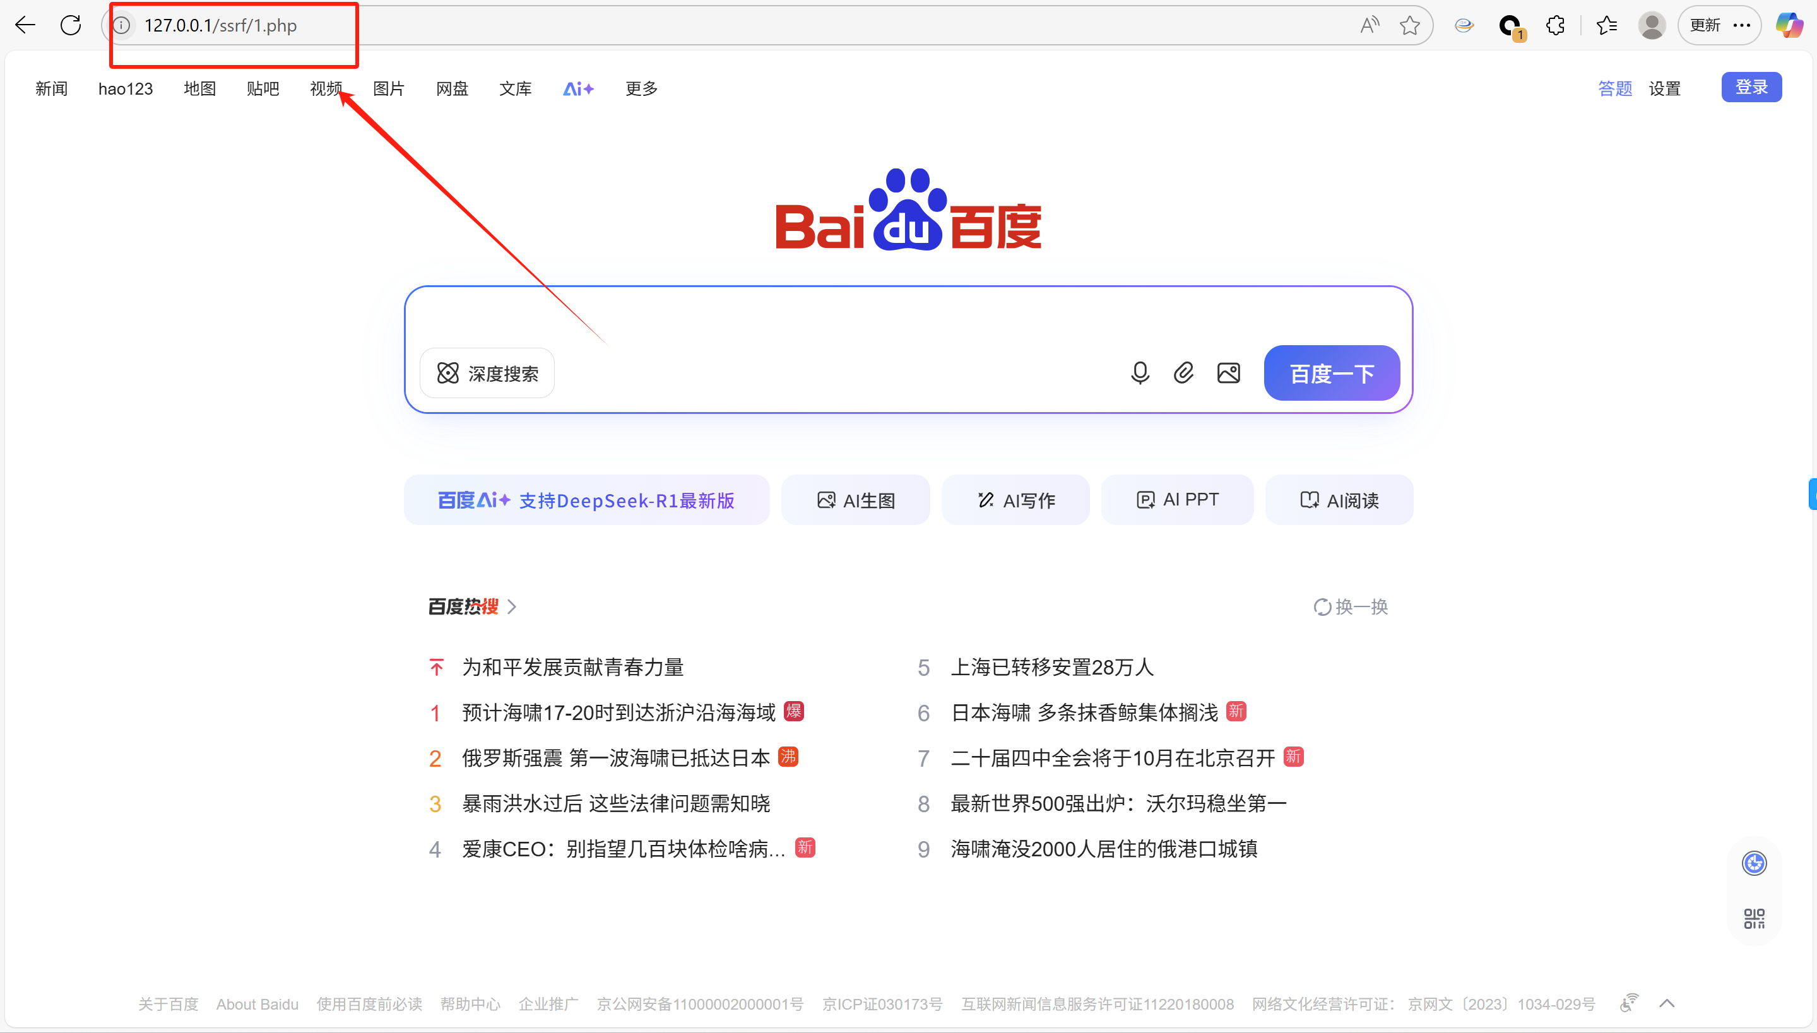This screenshot has width=1817, height=1033.
Task: Open hot search 海啸淹没2000人居住的俄港口城镇
Action: [1104, 849]
